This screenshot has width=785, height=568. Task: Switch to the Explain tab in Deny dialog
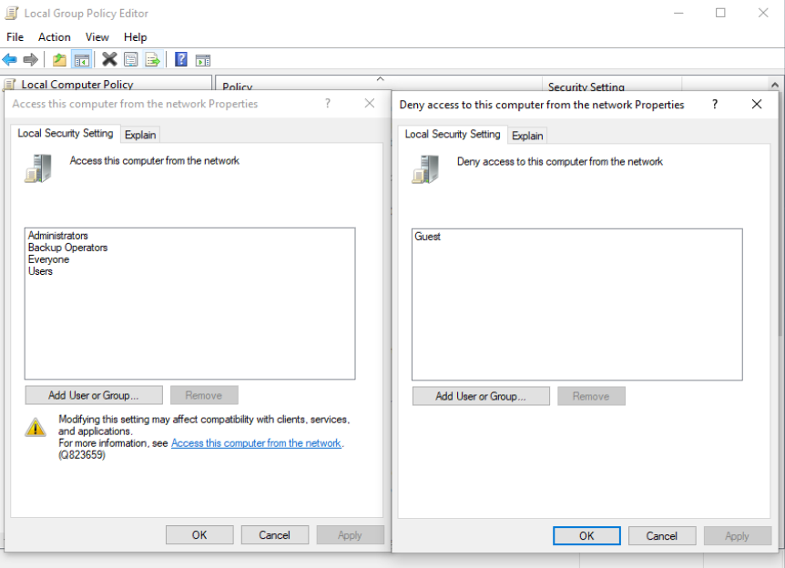(527, 134)
